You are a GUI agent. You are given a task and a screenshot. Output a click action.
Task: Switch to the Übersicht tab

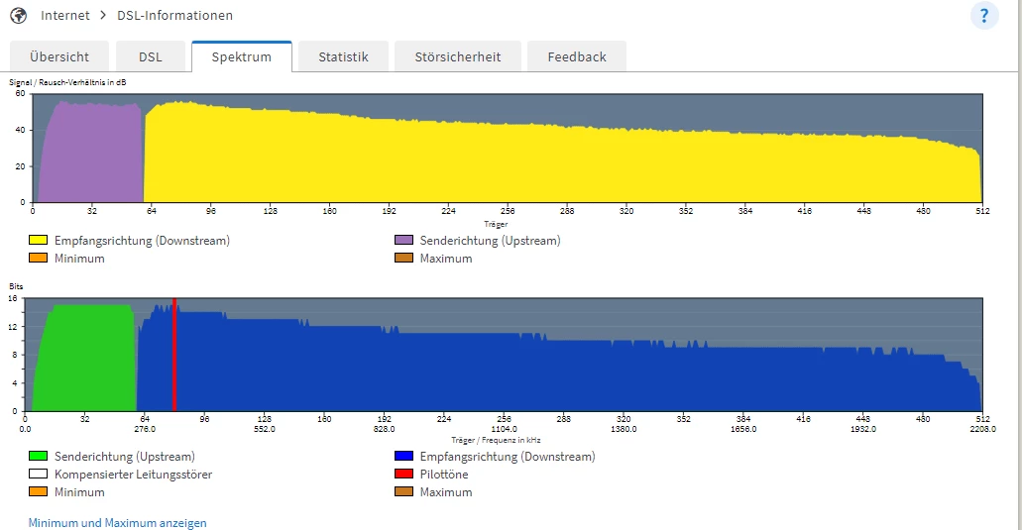(x=59, y=56)
